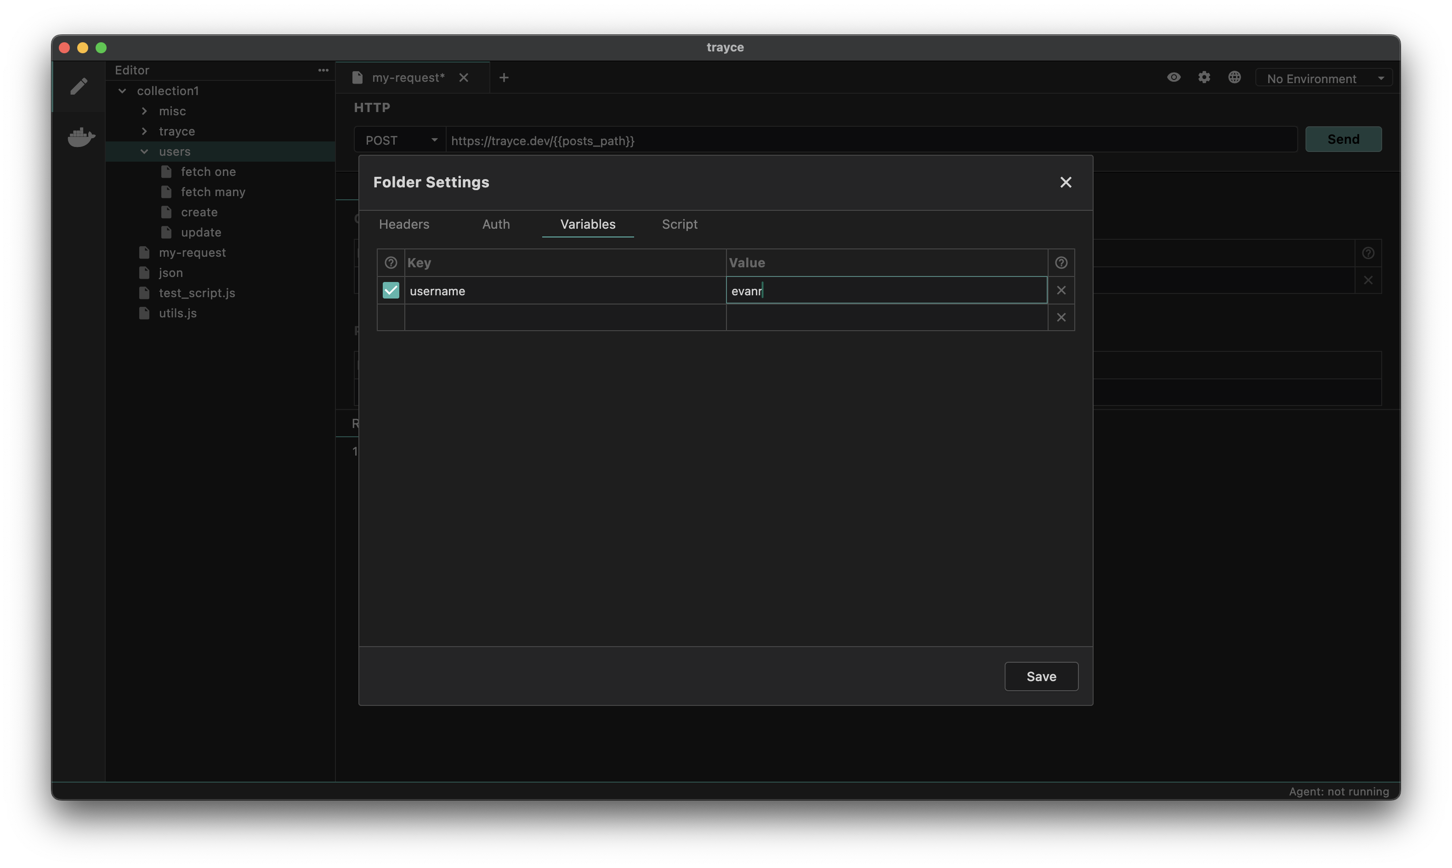1452x868 pixels.
Task: Expand the misc folder
Action: [144, 111]
